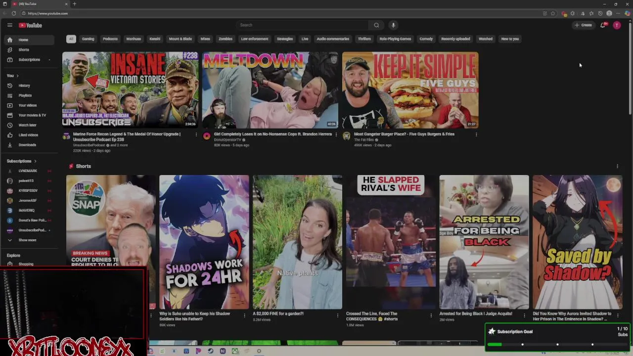633x356 pixels.
Task: Open Your movies & TV
Action: click(x=29, y=115)
